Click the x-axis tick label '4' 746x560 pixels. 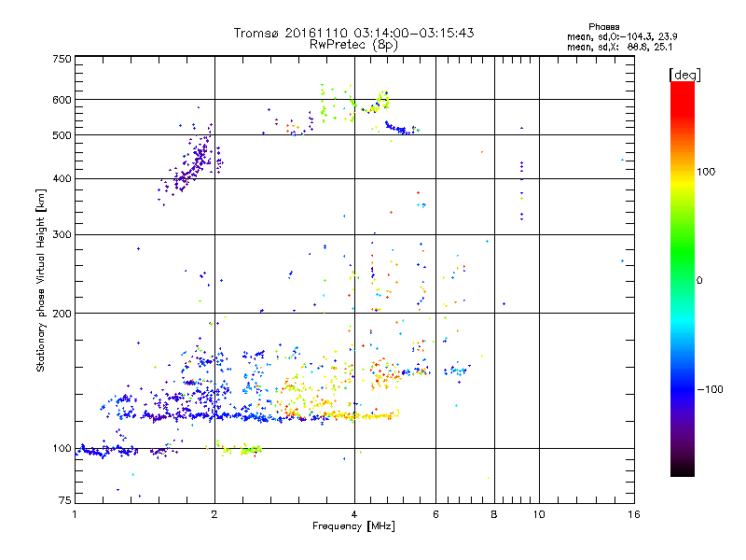(354, 514)
